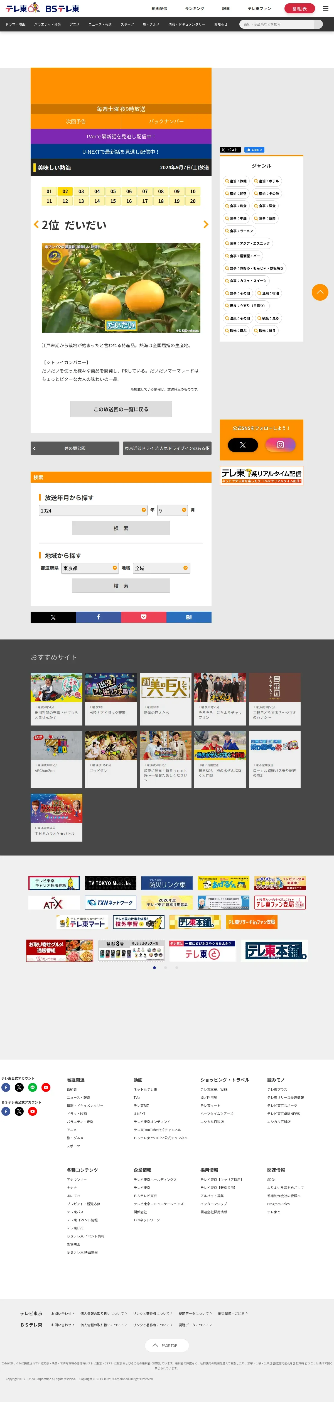
Task: Click TVerで最新話を見逃し配信中 banner
Action: coord(121,136)
